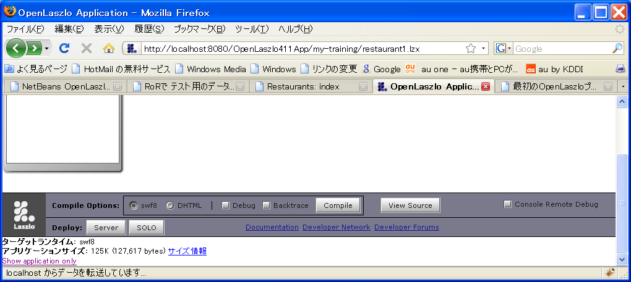Open the HotMail の無料サービス bookmark
Viewport: 631px width, 282px height.
click(121, 69)
